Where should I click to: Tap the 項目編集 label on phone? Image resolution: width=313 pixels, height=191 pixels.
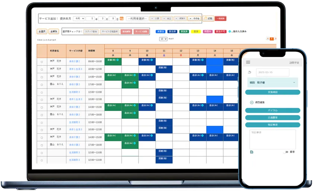pos(260,102)
